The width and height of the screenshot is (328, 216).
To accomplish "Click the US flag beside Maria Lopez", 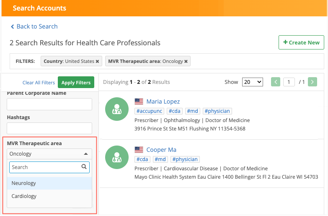I will coord(139,101).
